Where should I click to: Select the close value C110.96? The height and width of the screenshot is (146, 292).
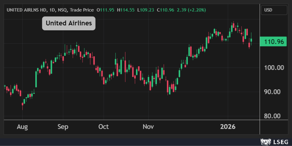(x=166, y=10)
